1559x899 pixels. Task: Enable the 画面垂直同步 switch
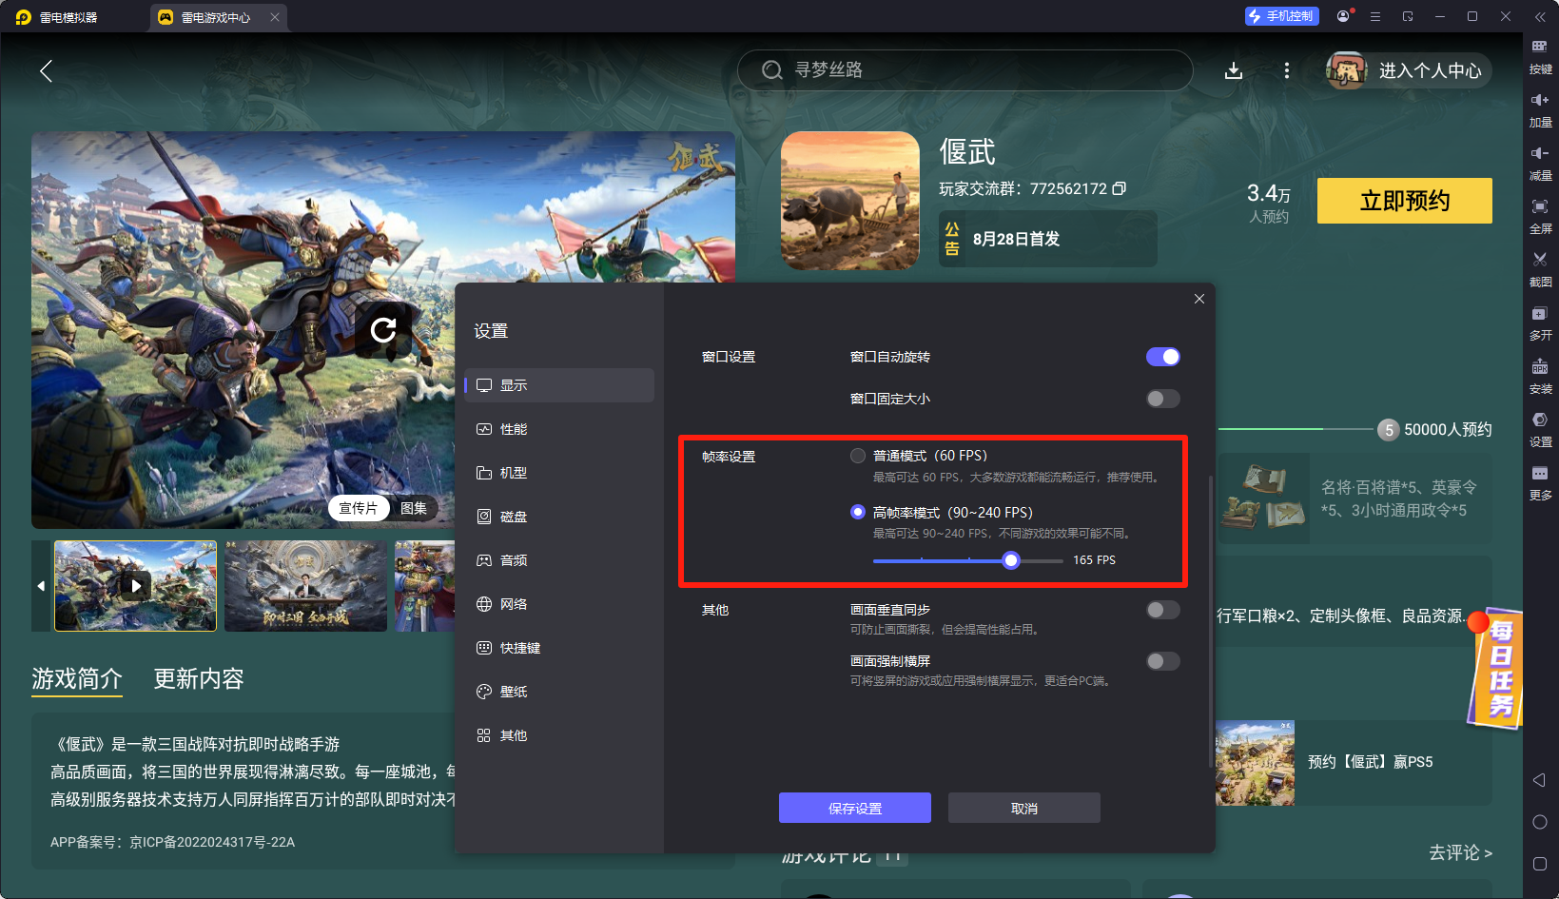(1163, 610)
